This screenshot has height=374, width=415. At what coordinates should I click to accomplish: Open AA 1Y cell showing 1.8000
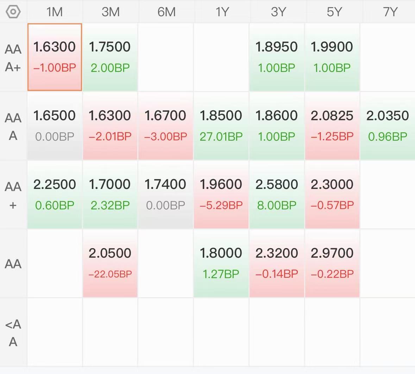[x=221, y=263]
